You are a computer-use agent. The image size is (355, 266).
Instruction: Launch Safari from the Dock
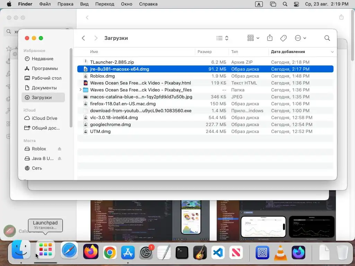point(69,251)
